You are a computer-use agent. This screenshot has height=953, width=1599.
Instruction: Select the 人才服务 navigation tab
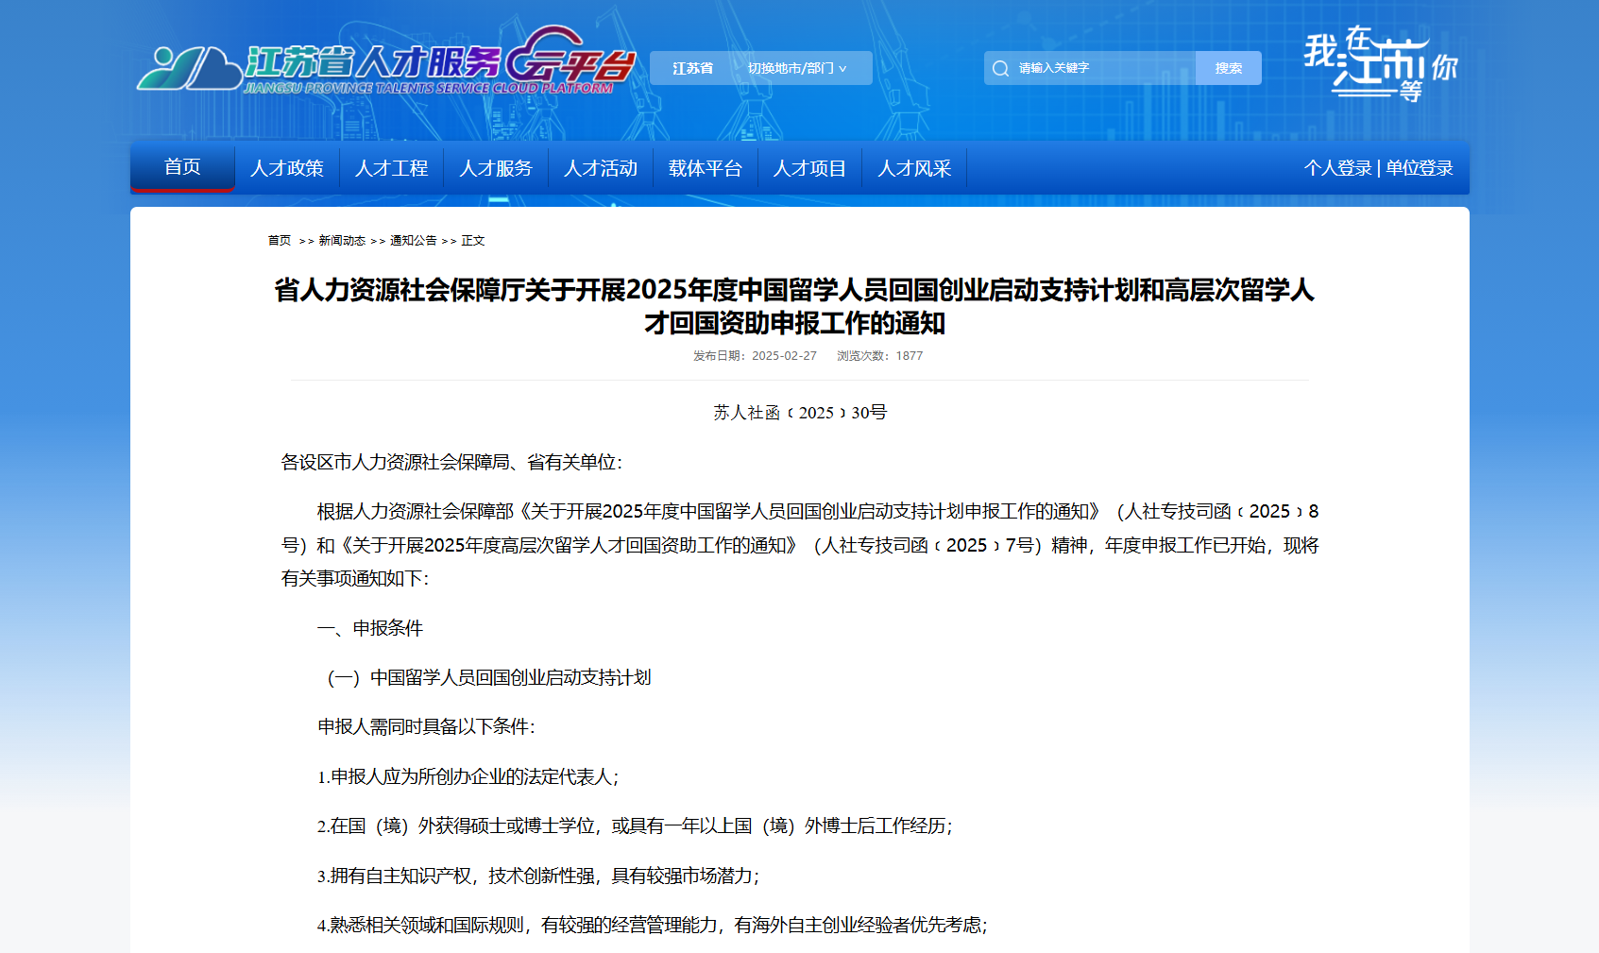[x=496, y=167]
